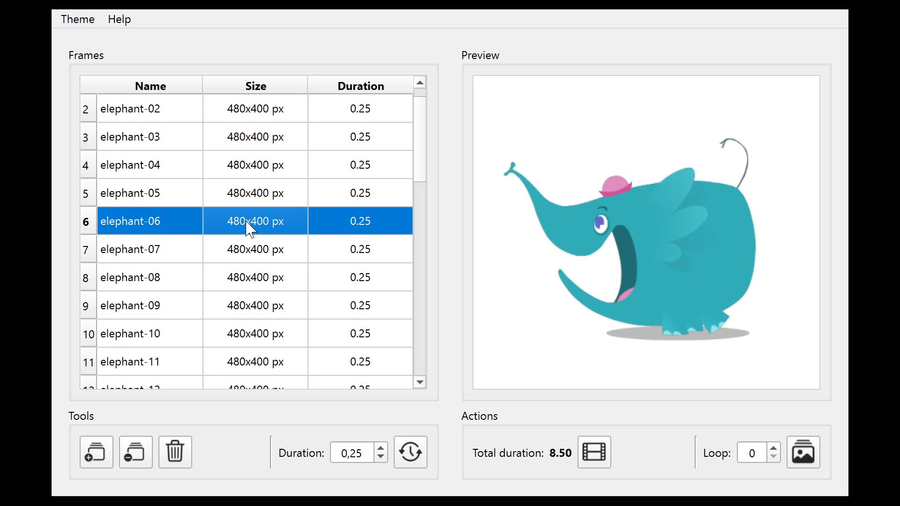Click the remove selected frame icon
The height and width of the screenshot is (506, 900).
135,452
